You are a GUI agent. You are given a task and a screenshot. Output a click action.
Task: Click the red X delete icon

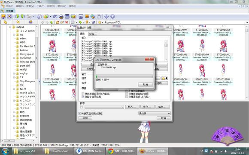67,22
